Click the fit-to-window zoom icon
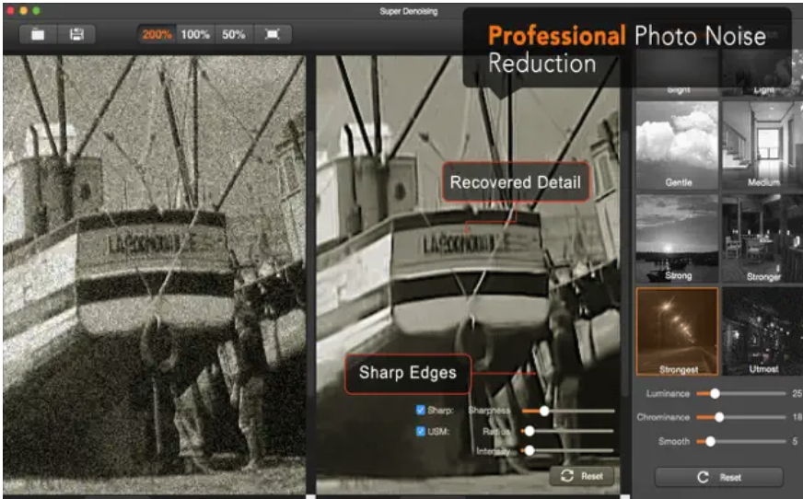The height and width of the screenshot is (499, 803). click(272, 34)
